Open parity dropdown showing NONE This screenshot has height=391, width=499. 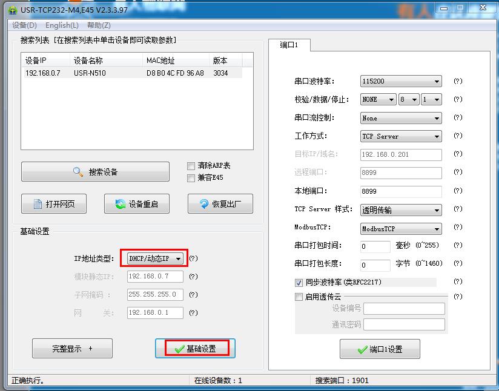pyautogui.click(x=378, y=100)
